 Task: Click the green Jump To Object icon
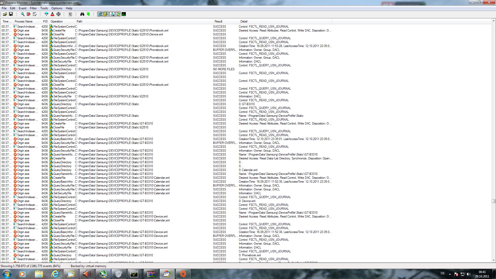click(x=88, y=14)
